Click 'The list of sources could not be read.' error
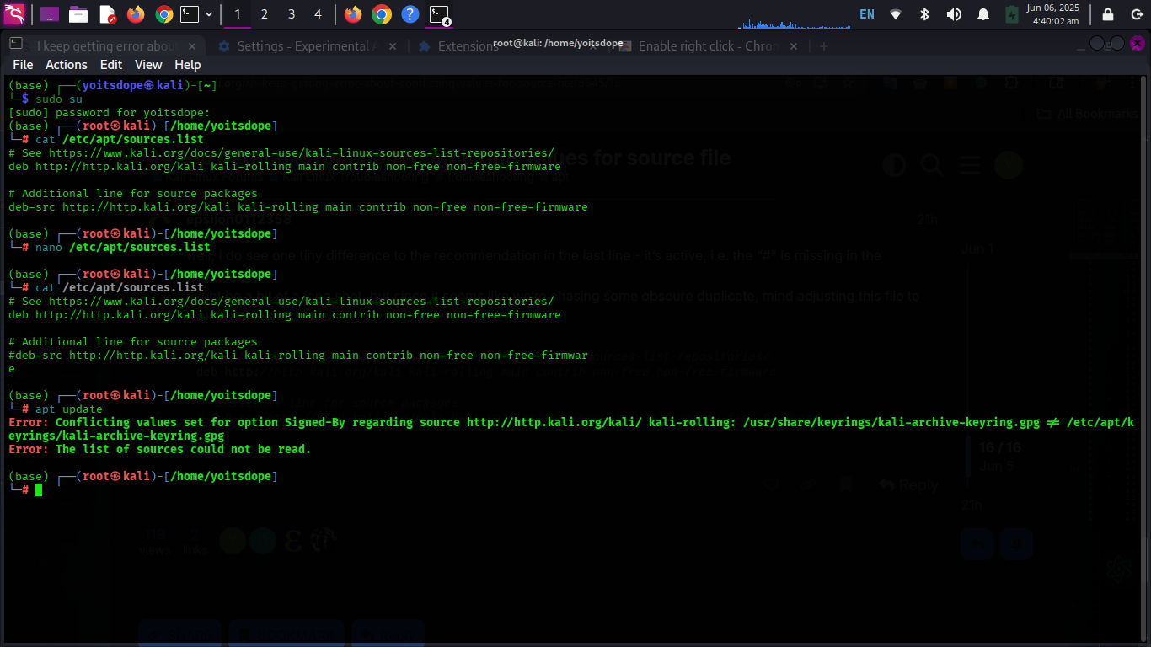The width and height of the screenshot is (1151, 647). pyautogui.click(x=184, y=449)
